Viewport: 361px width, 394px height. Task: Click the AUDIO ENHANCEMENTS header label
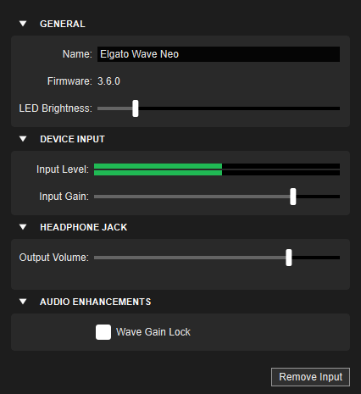tap(96, 302)
